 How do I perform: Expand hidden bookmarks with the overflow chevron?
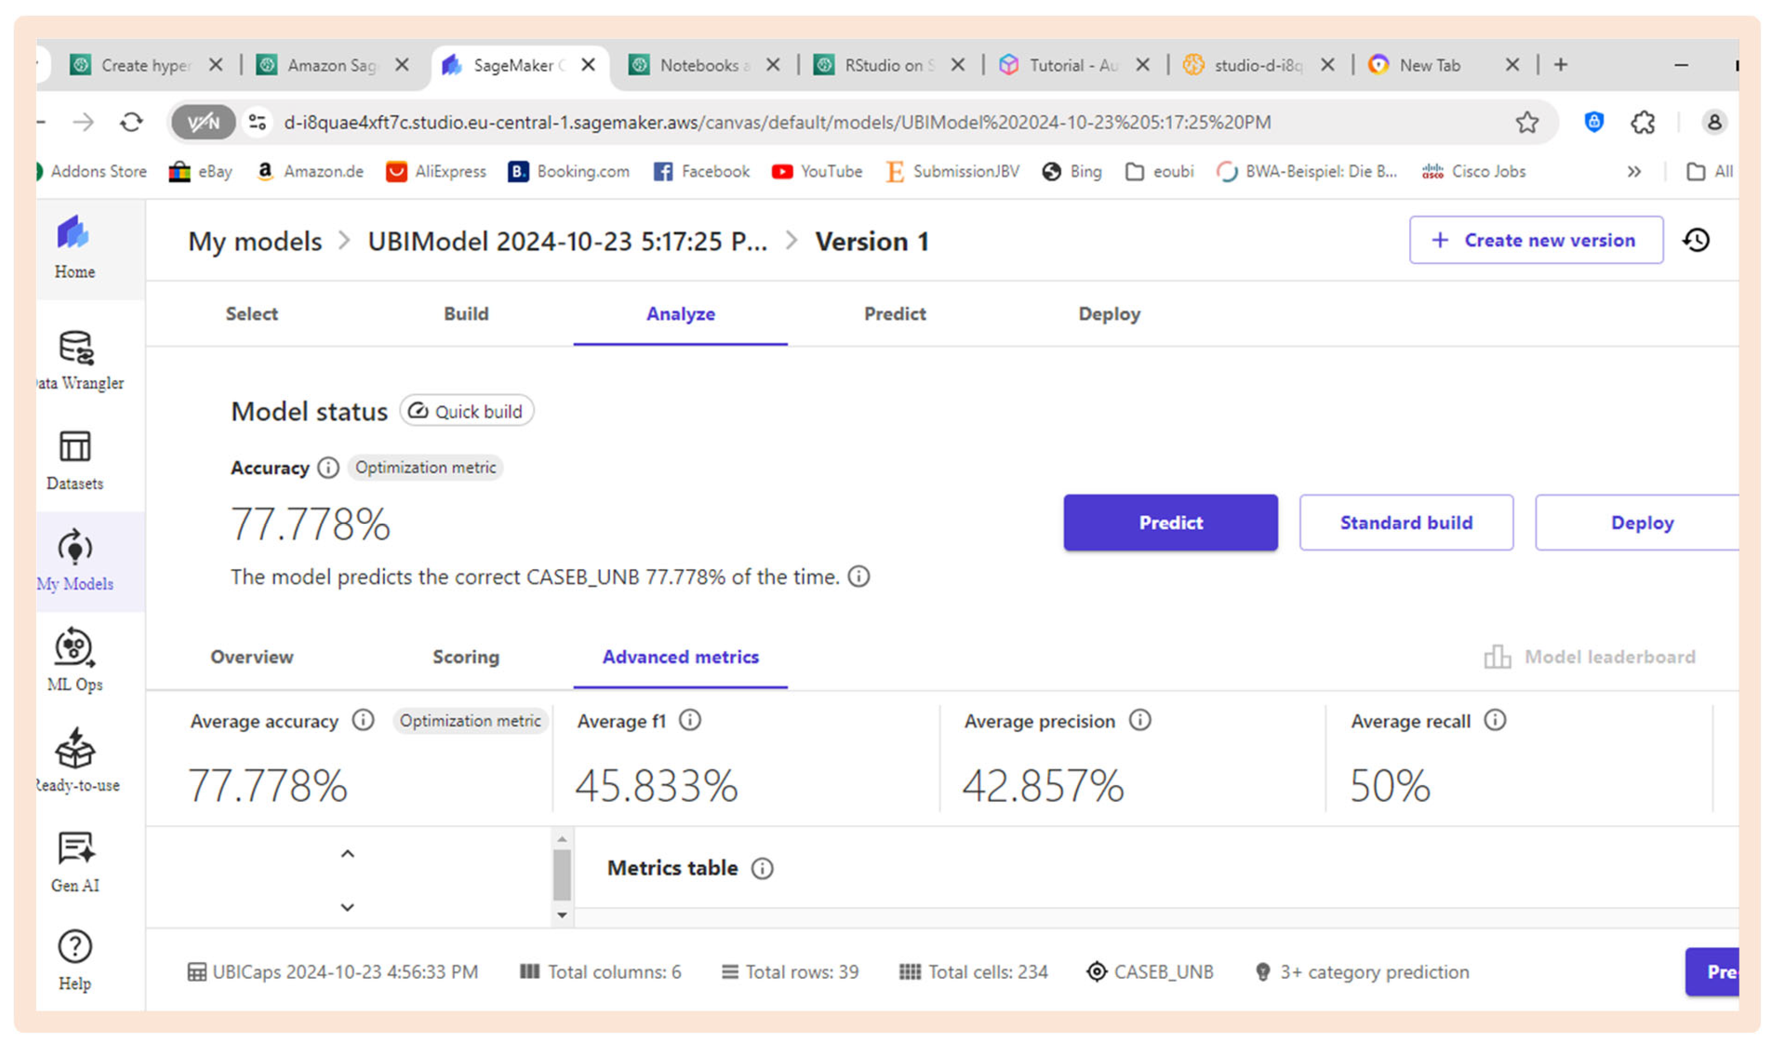[x=1635, y=171]
